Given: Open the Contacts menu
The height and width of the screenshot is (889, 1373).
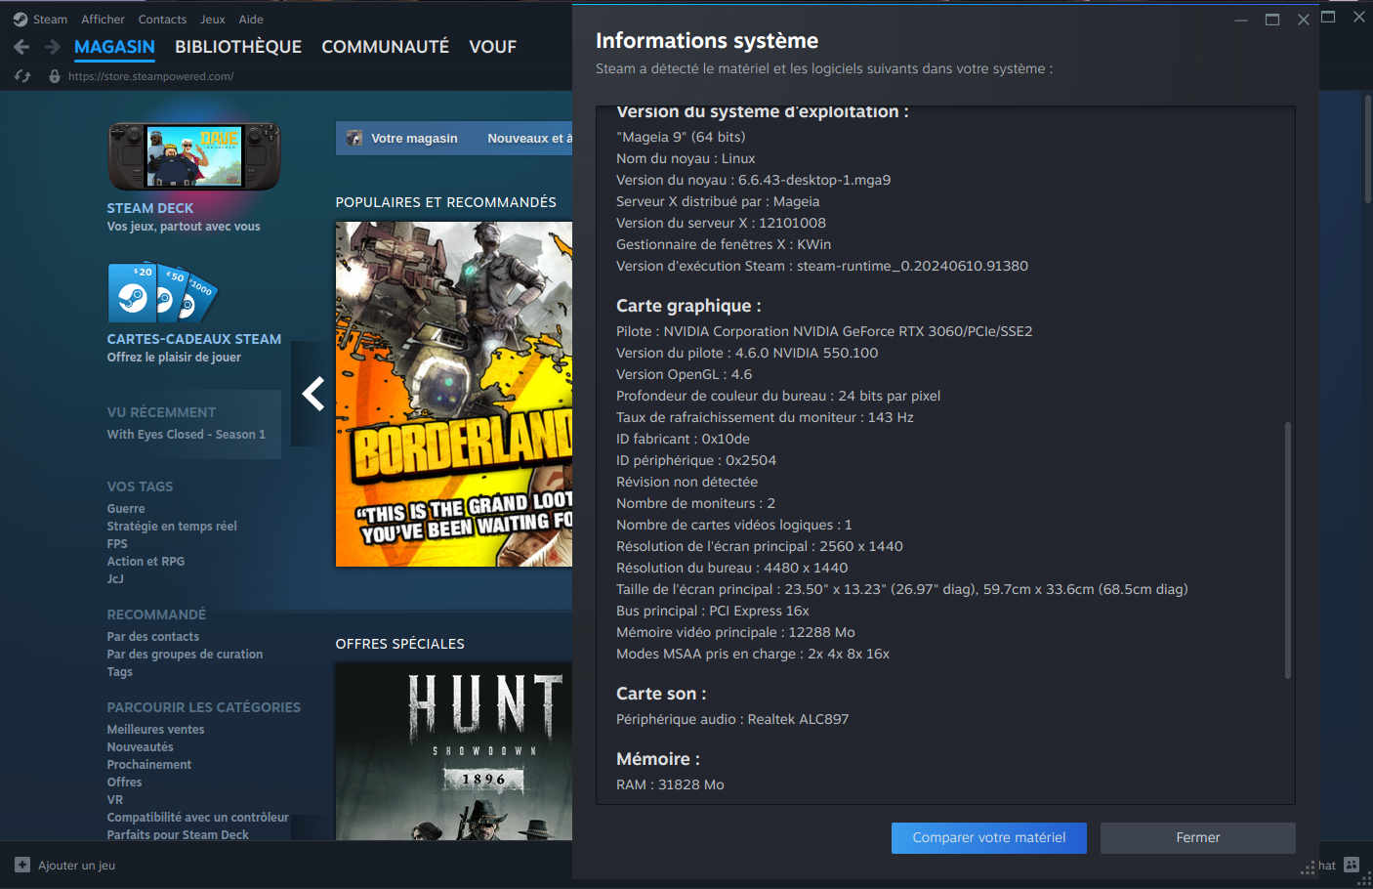Looking at the screenshot, I should coord(162,20).
